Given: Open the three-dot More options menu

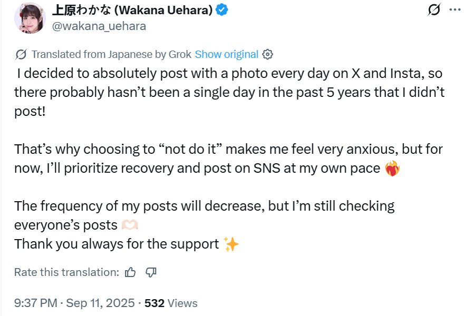Looking at the screenshot, I should pos(454,11).
